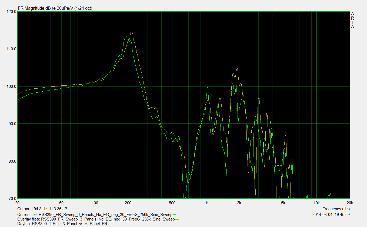Click the yellow legend swatch for overlay file
The height and width of the screenshot is (227, 367).
coord(177,219)
